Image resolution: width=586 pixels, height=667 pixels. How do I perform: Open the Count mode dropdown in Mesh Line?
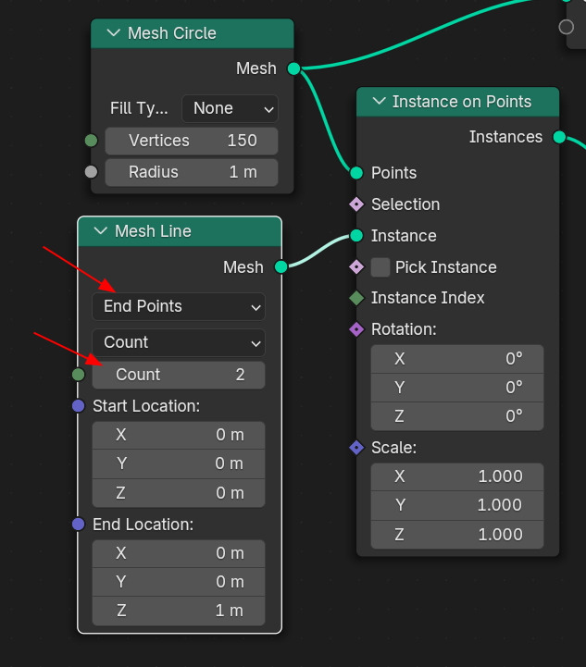pos(179,342)
